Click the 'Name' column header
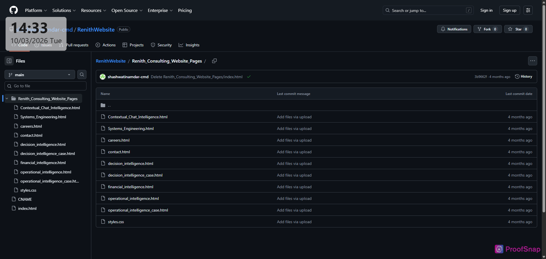The height and width of the screenshot is (259, 546). pos(105,94)
